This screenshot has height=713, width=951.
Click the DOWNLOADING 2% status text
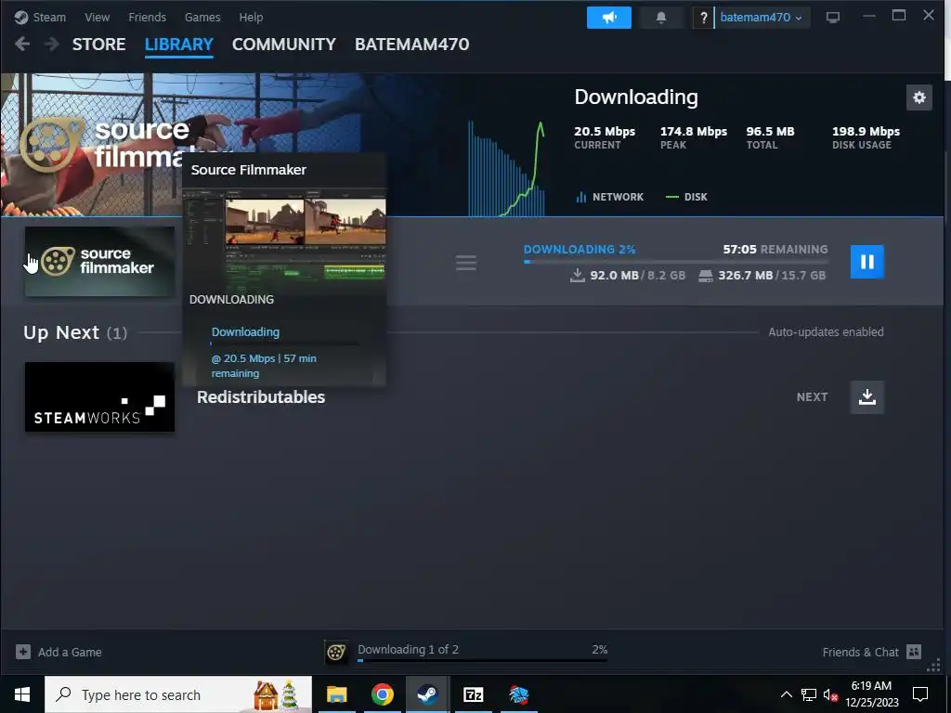pos(580,249)
